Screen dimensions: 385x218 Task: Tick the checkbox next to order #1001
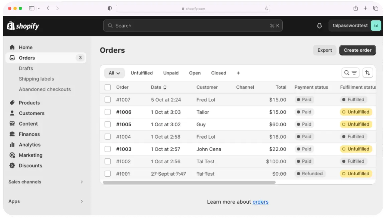tap(108, 174)
